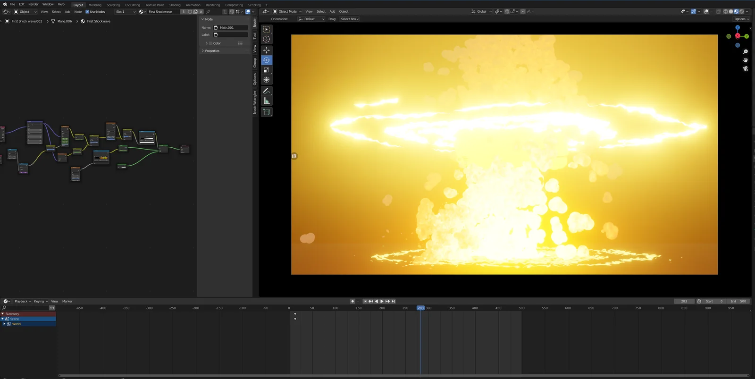
Task: Activate the 3D Cursor tool
Action: pos(267,39)
